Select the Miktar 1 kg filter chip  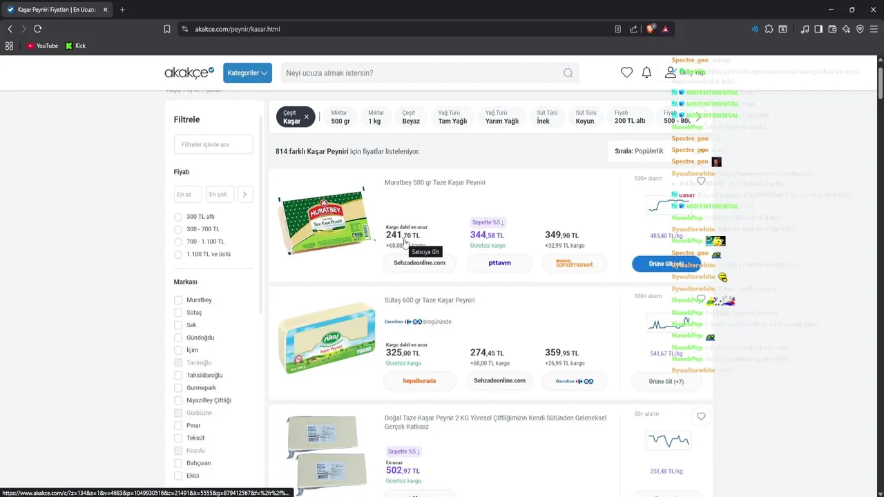point(375,117)
